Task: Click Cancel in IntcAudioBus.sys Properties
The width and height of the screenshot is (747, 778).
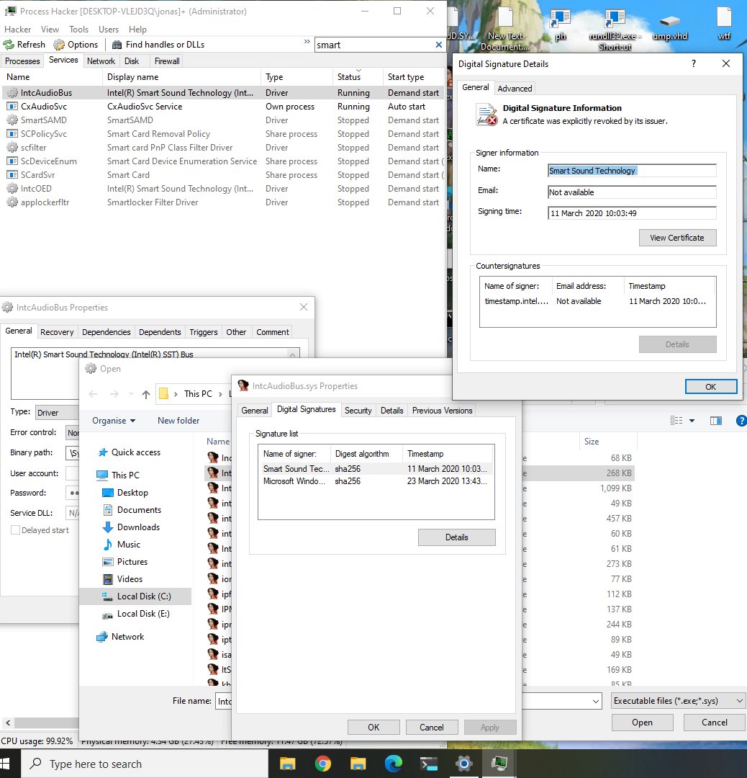Action: tap(432, 728)
